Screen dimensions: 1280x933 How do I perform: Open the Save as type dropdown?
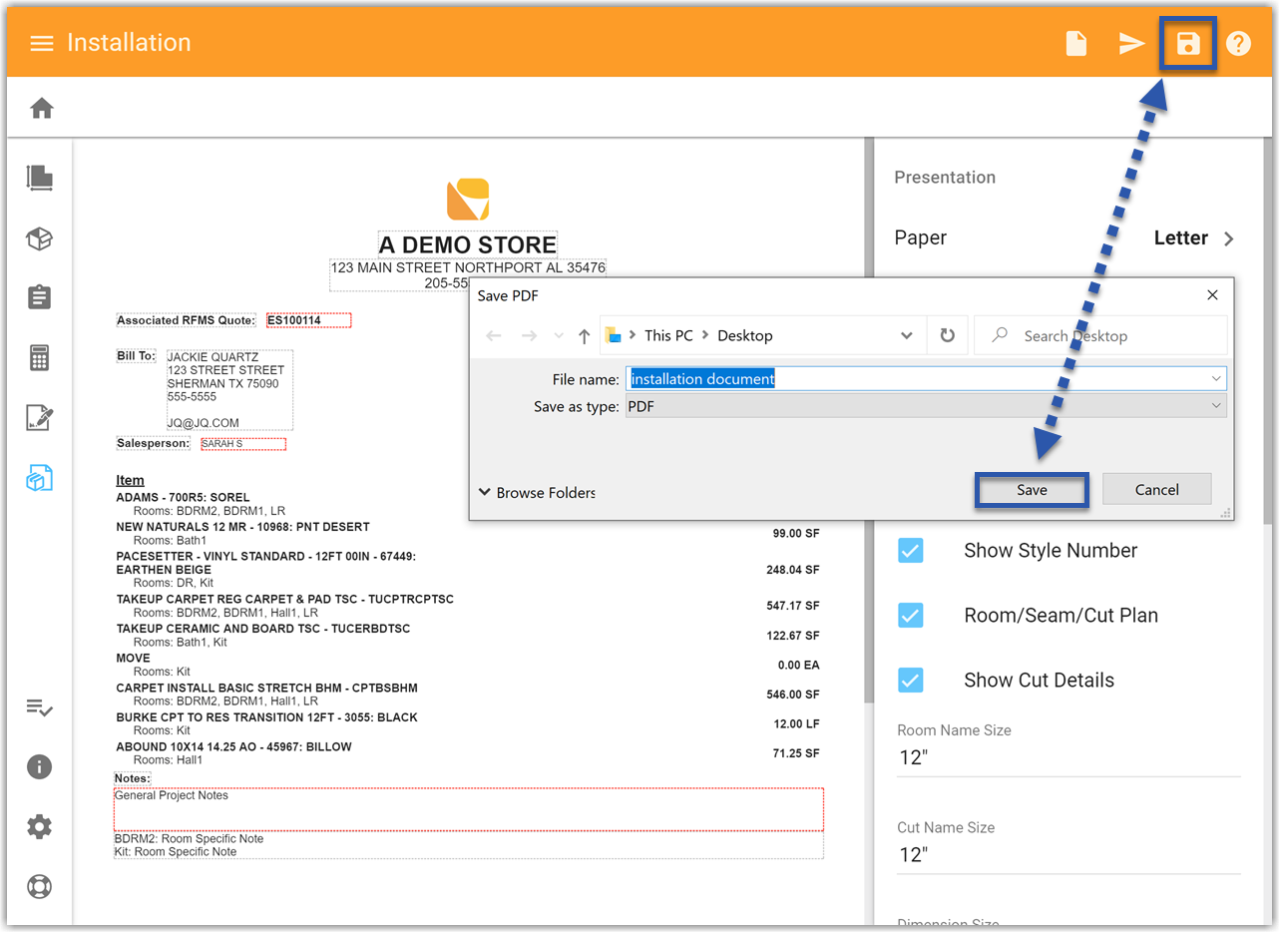point(926,406)
